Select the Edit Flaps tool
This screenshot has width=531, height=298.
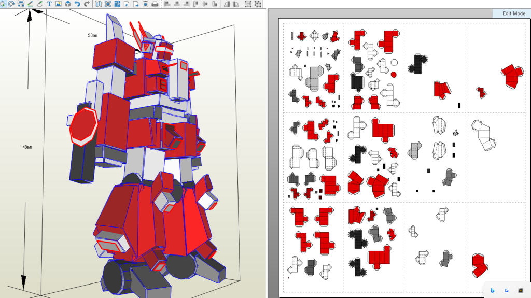40,4
